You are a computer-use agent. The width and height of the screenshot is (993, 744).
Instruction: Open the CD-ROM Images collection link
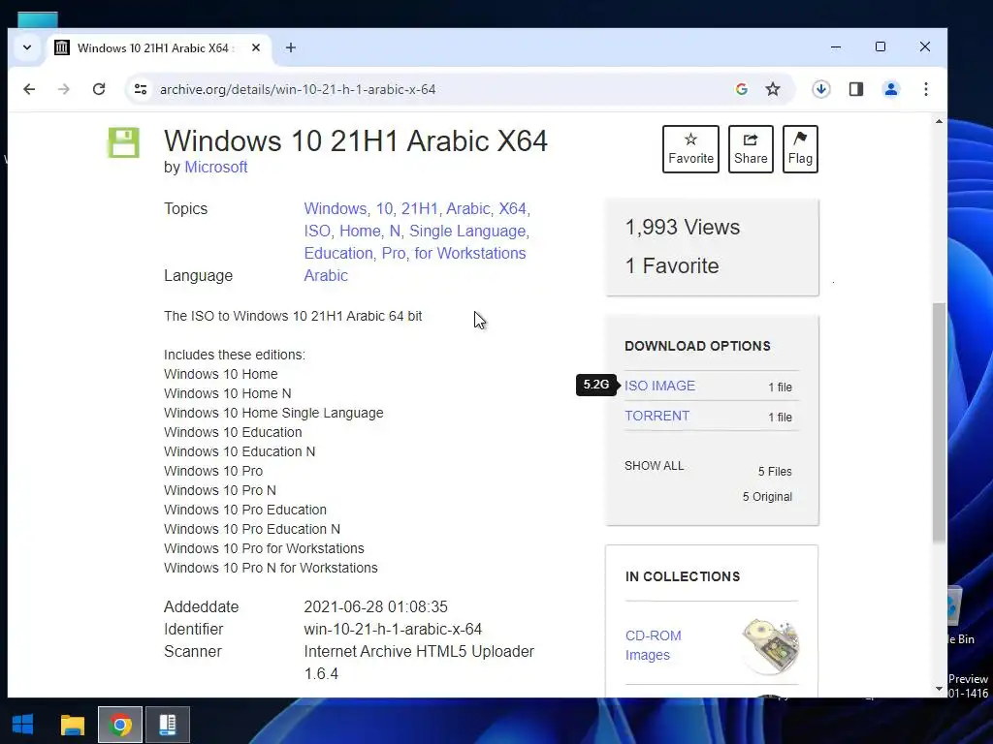pos(653,645)
